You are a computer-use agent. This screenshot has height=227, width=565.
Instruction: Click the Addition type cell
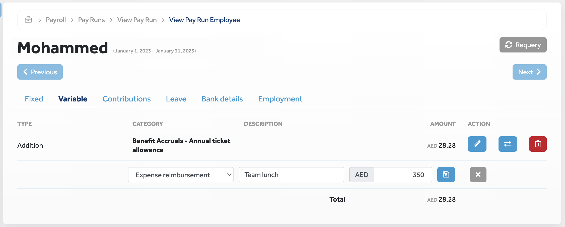point(30,145)
